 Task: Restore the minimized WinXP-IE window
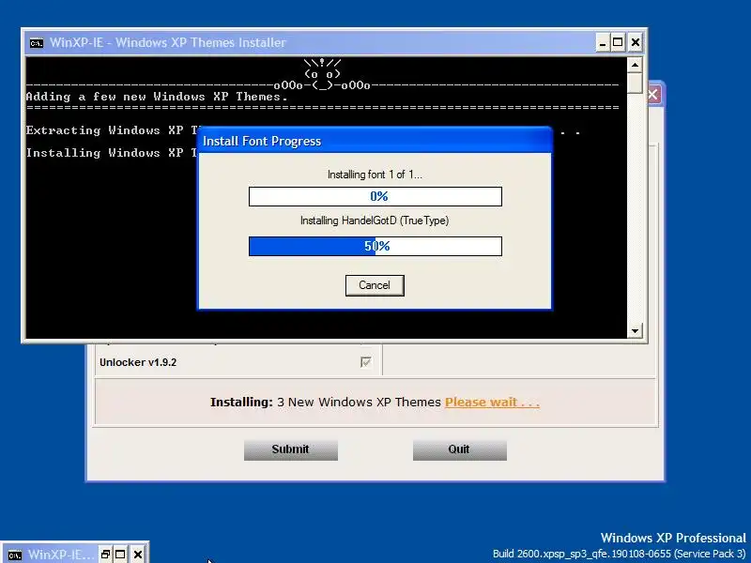pyautogui.click(x=105, y=555)
